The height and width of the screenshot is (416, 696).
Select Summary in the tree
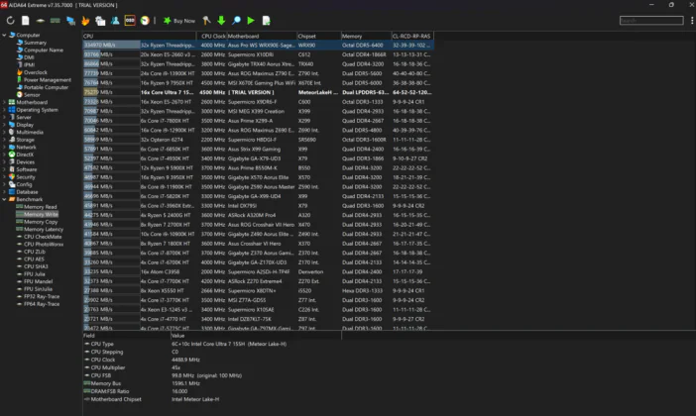point(35,43)
